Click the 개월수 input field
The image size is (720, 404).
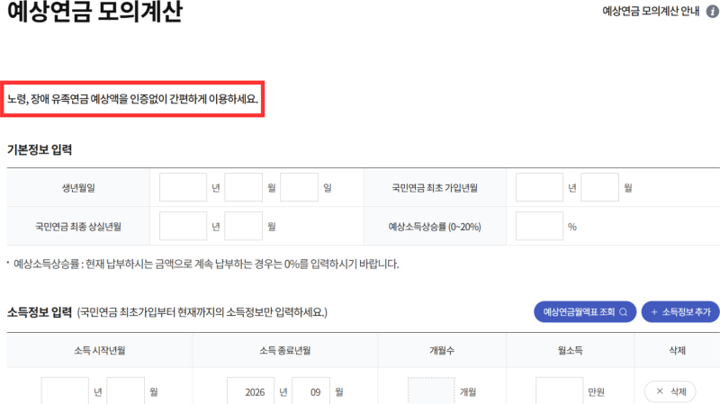(x=431, y=391)
